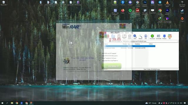Select the Spotify desktop icon

click(x=130, y=11)
